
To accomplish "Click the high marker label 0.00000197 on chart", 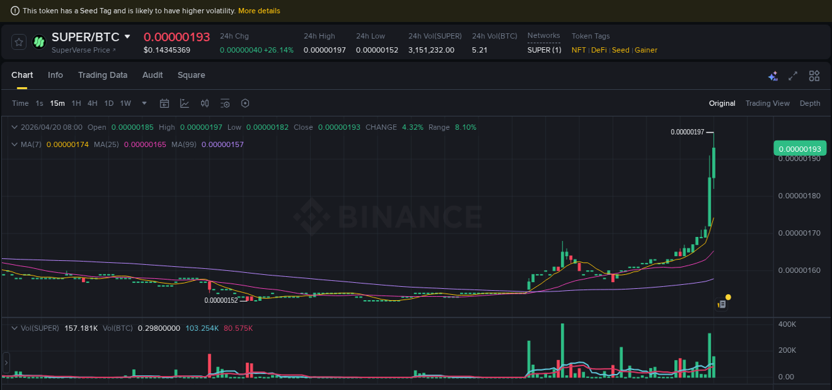I will 687,132.
